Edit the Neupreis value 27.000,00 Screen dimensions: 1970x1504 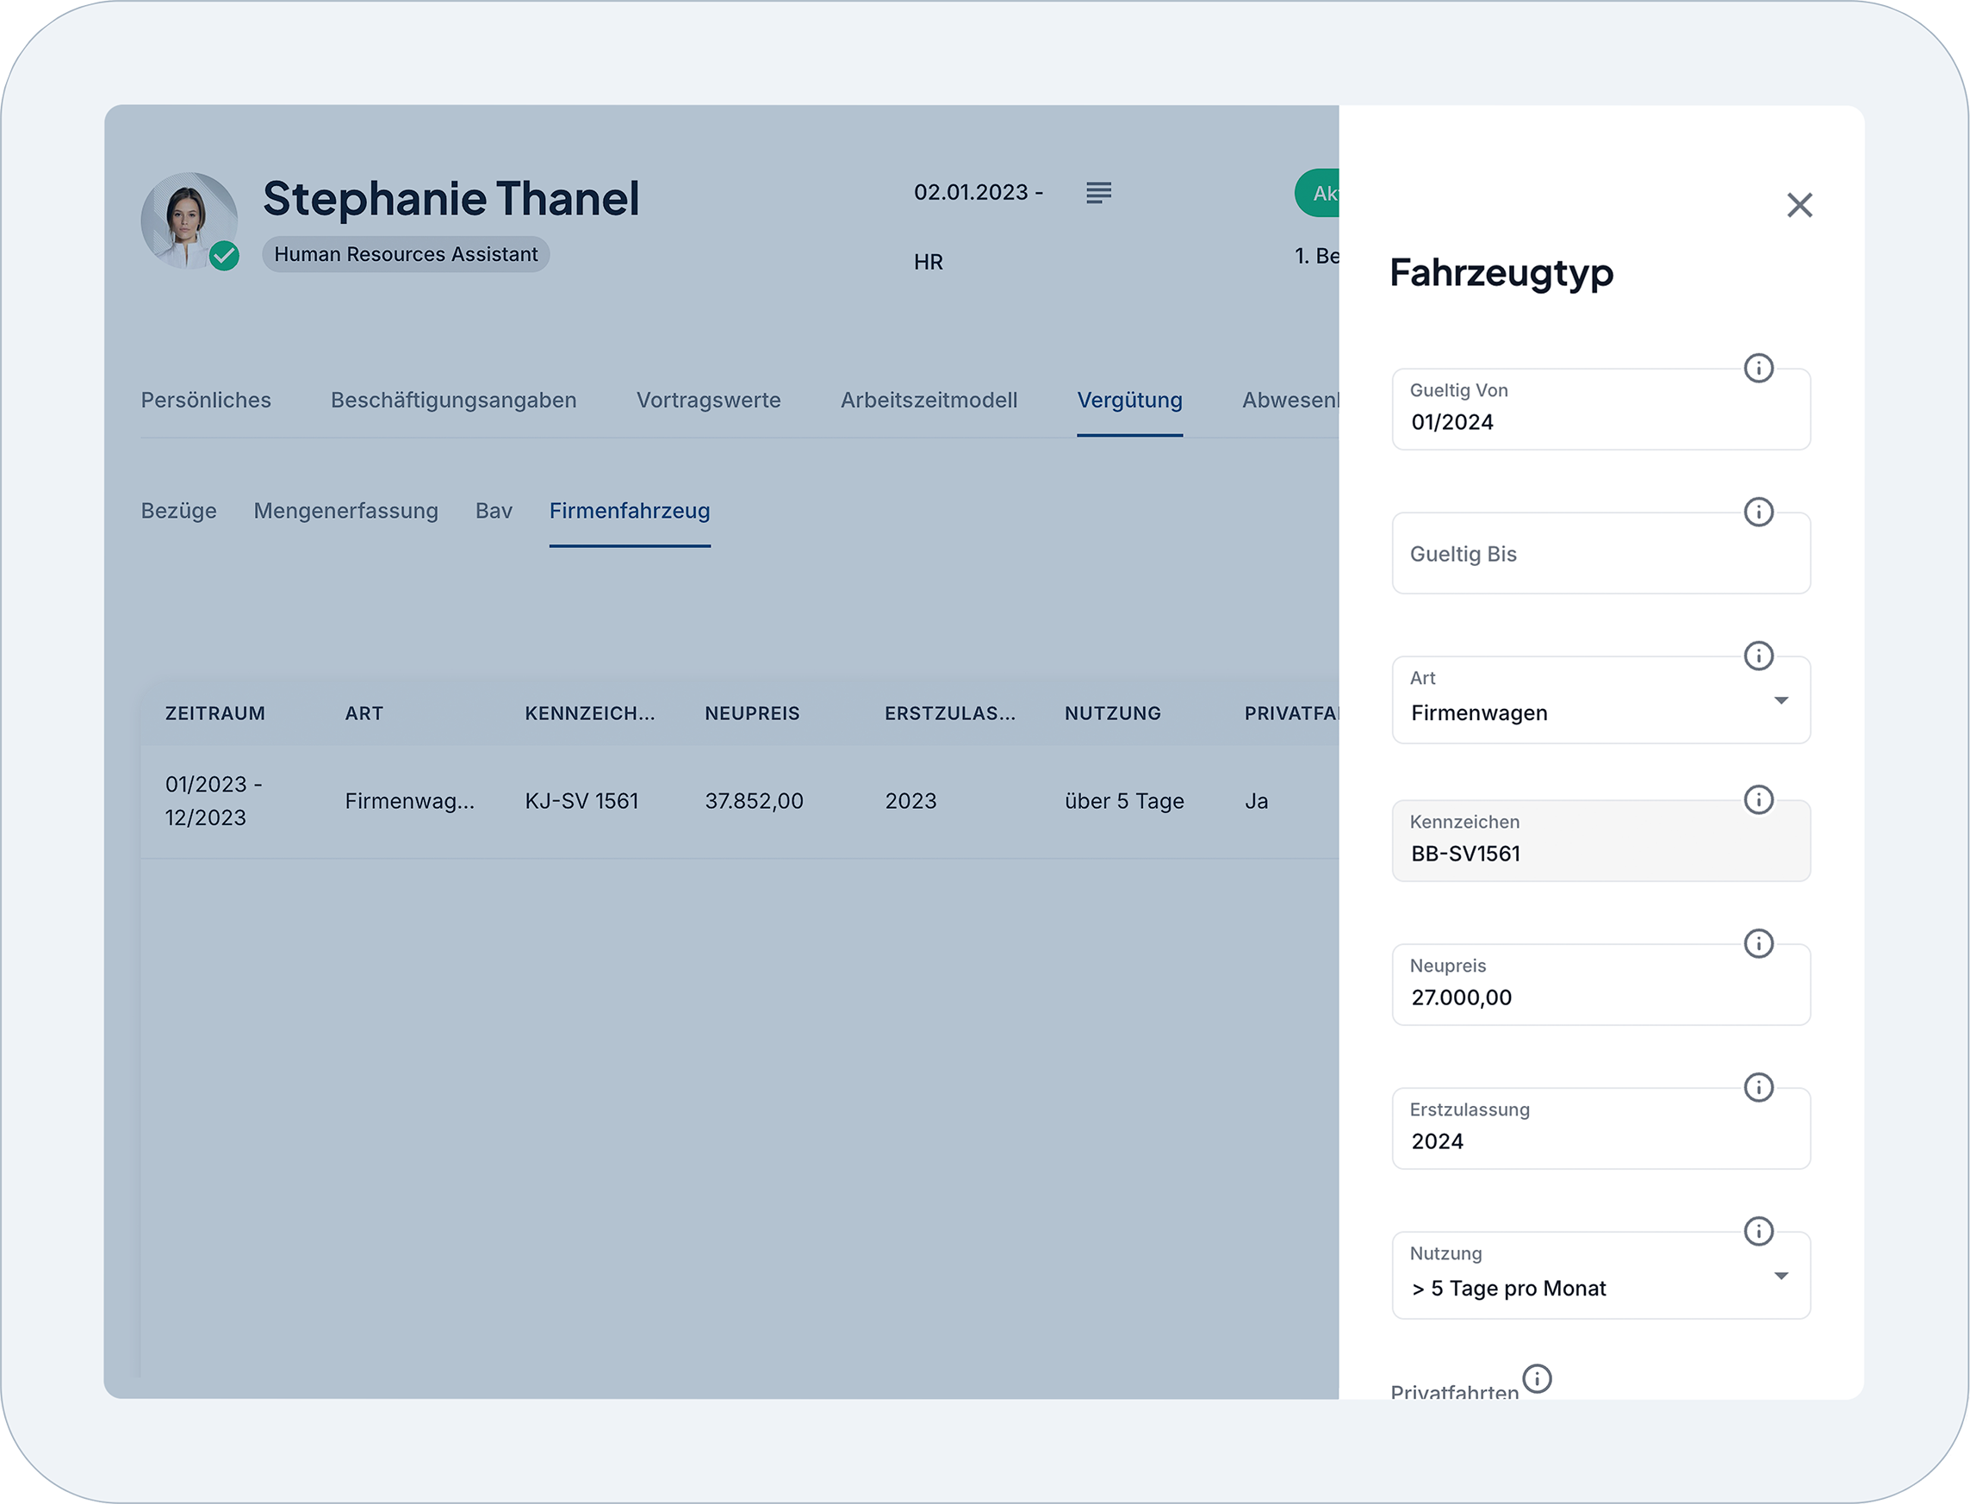[1600, 985]
